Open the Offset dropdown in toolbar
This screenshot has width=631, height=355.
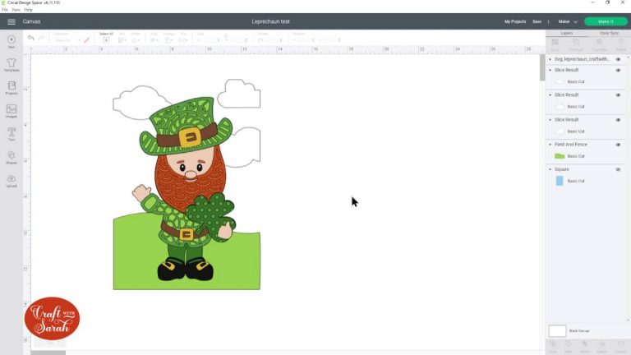pos(136,40)
